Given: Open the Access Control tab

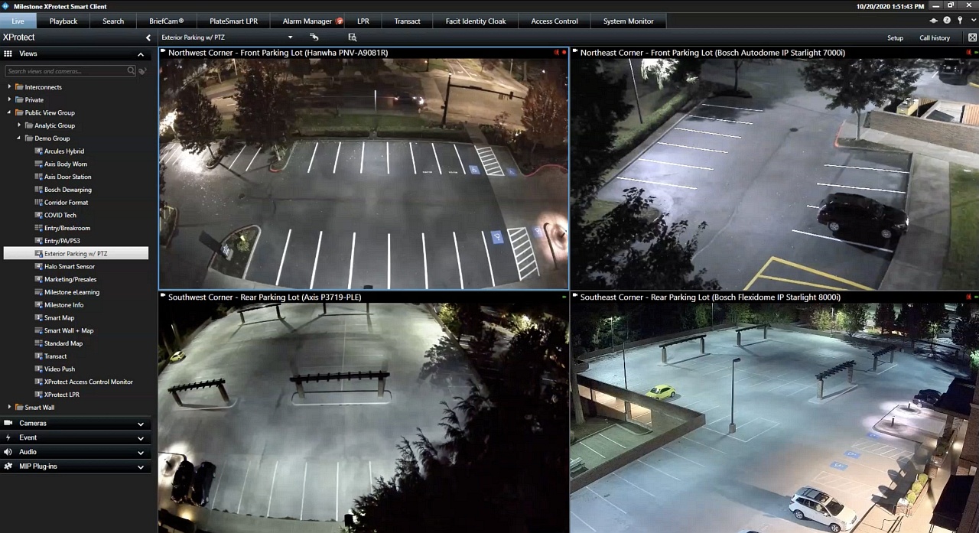Looking at the screenshot, I should pos(555,21).
